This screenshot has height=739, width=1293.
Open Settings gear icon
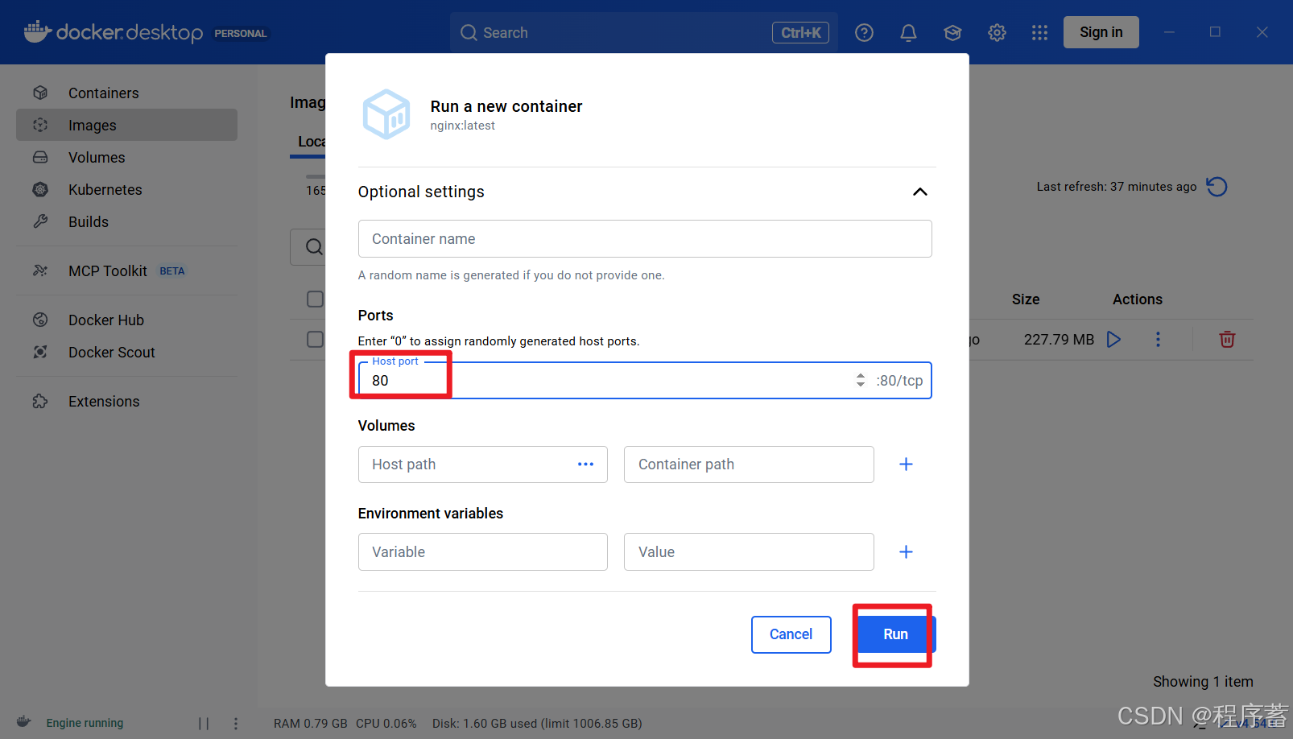997,32
